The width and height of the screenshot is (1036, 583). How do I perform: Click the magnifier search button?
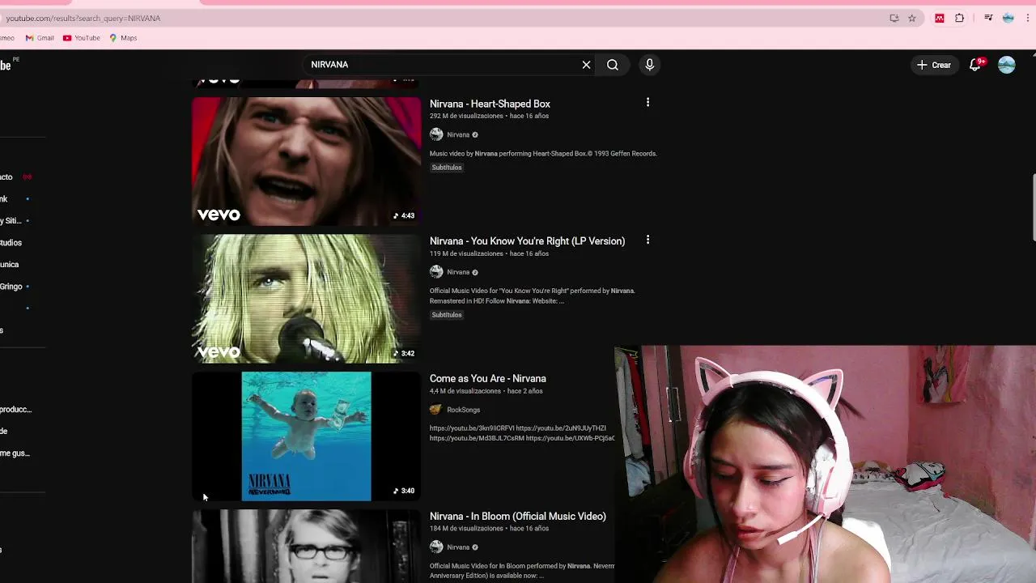[x=613, y=65]
